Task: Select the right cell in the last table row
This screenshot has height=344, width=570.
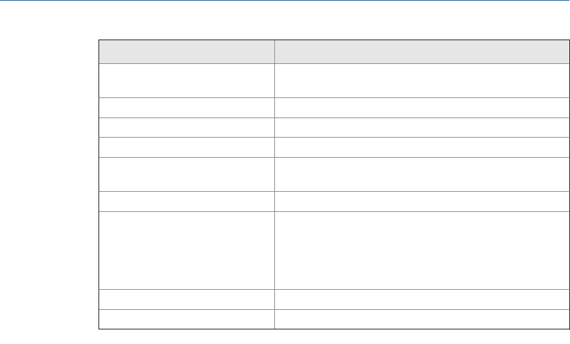Action: (418, 319)
